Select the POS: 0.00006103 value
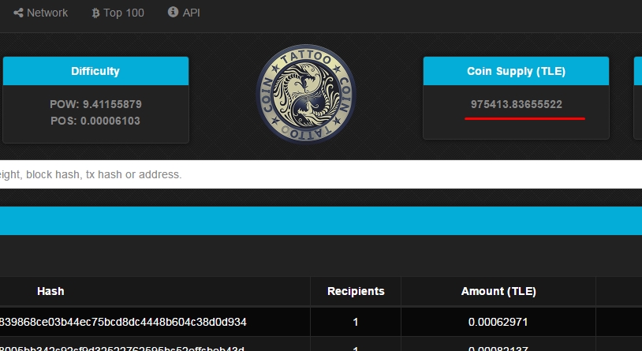Image resolution: width=642 pixels, height=351 pixels. point(95,121)
